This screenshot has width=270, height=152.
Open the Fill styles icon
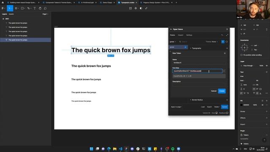pos(262,100)
